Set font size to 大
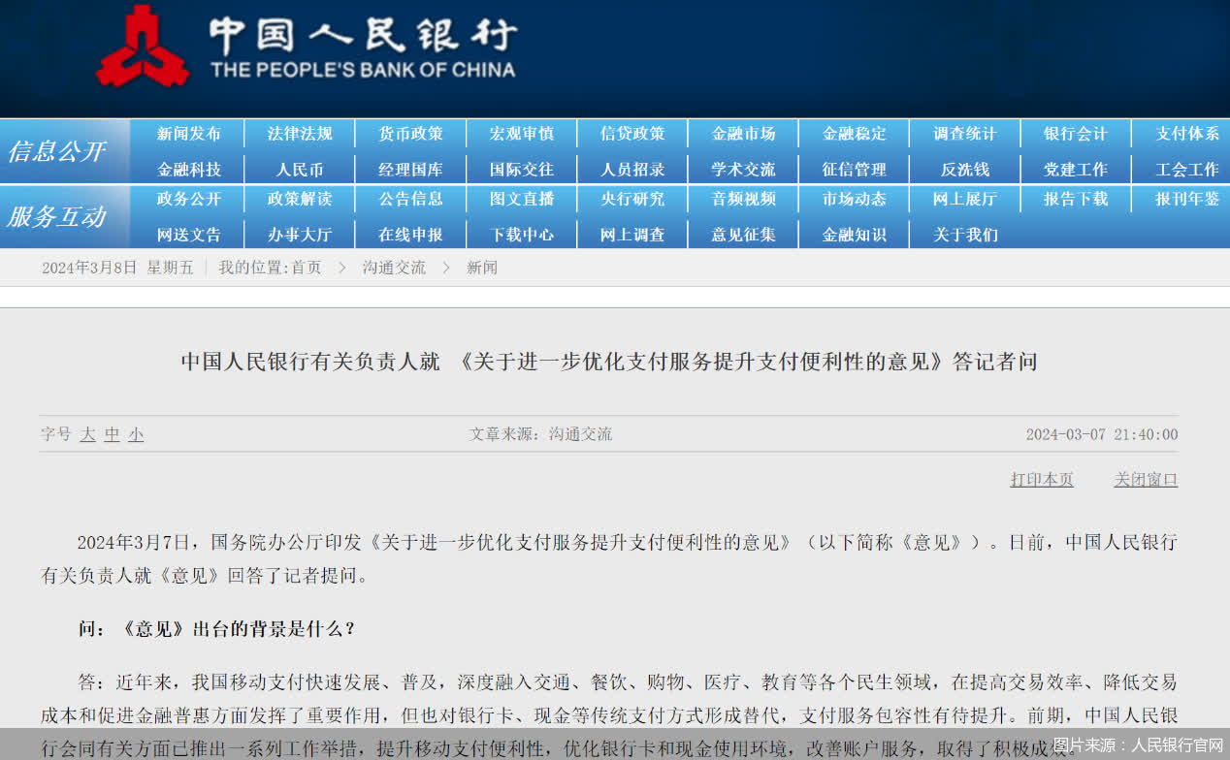This screenshot has height=760, width=1230. (87, 434)
